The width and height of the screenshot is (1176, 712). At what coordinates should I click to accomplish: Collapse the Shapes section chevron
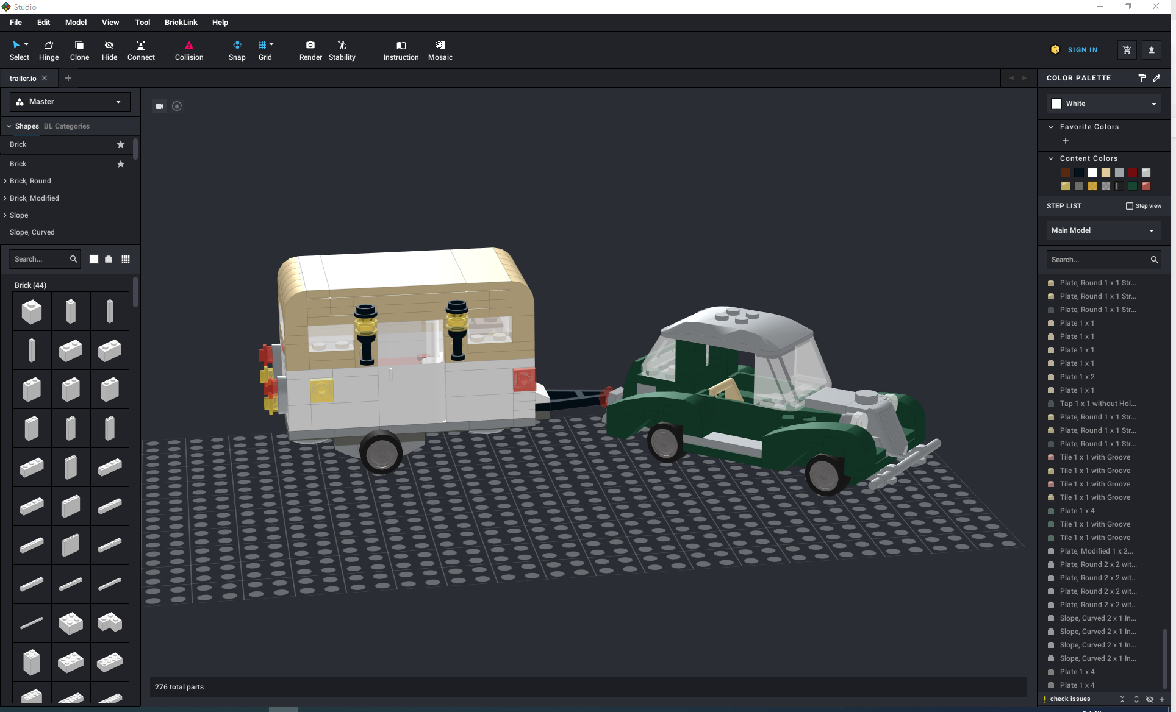click(9, 126)
